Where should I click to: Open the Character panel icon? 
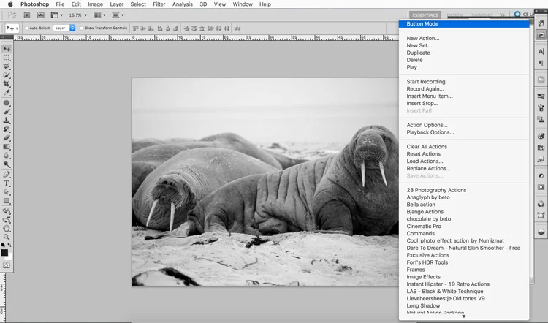pyautogui.click(x=541, y=51)
